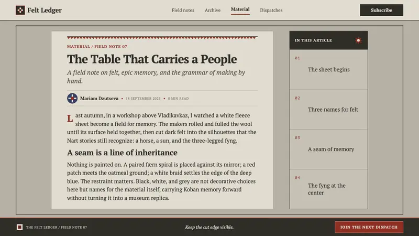Jump to section 01 The sheet begins
This screenshot has height=236, width=419.
[328, 70]
